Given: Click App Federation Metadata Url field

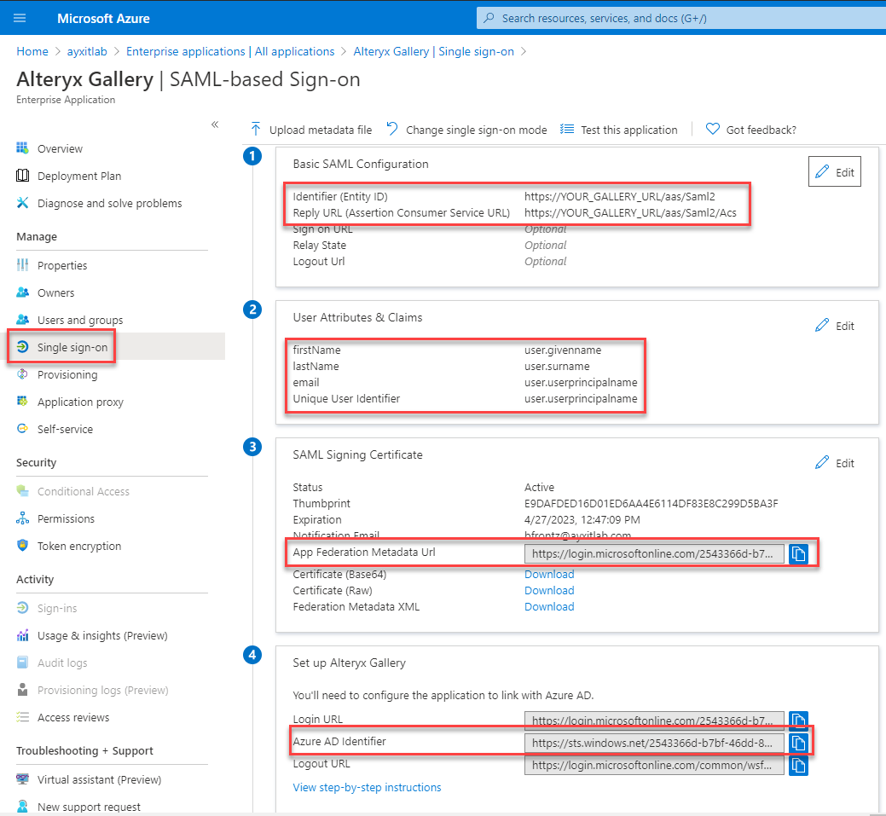Looking at the screenshot, I should point(654,553).
